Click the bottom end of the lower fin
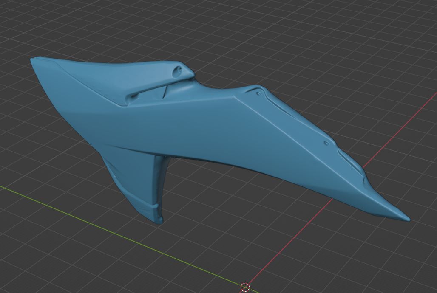The width and height of the screenshot is (437, 293). 156,220
